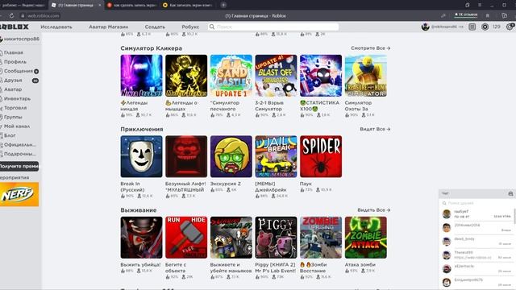Open Главная in the sidebar
Screen dimensions: 516x290
pyautogui.click(x=14, y=52)
